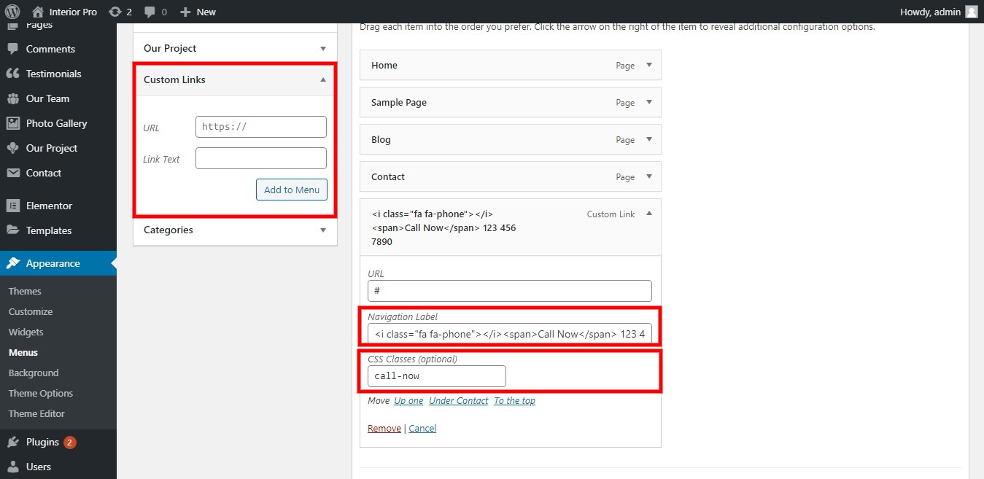
Task: Click the WordPress logo icon
Action: tap(12, 12)
